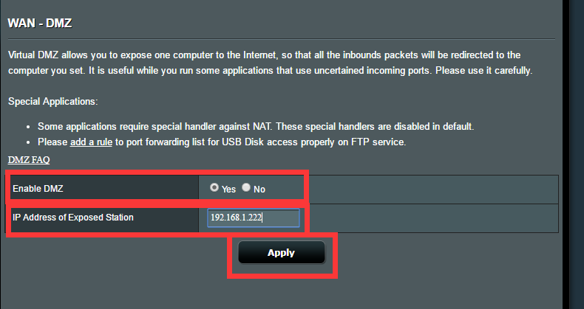Click the "Enable DMZ" row label

[38, 189]
